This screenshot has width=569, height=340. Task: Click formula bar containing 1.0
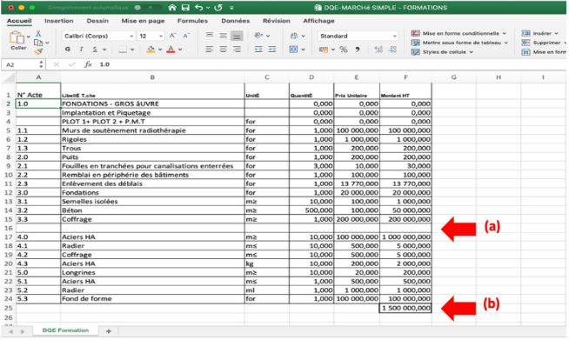coord(331,64)
